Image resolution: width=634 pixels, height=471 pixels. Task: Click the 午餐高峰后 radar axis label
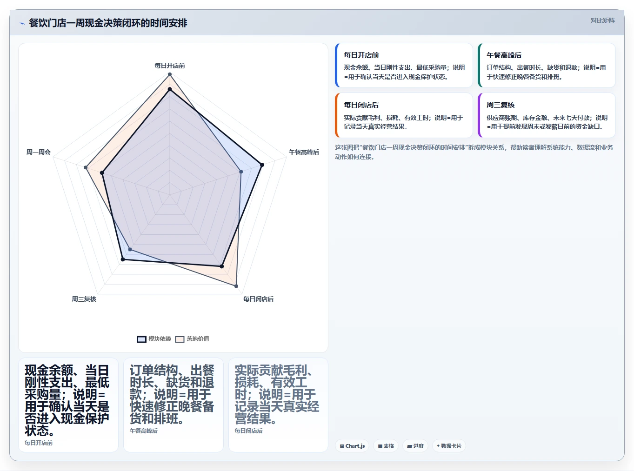click(304, 152)
